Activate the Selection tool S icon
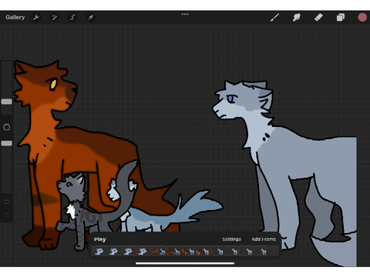The height and width of the screenshot is (277, 370). [72, 18]
